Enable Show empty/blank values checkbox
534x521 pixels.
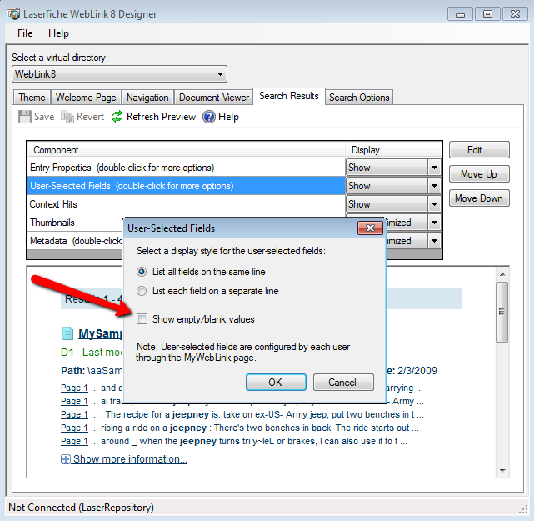(142, 319)
